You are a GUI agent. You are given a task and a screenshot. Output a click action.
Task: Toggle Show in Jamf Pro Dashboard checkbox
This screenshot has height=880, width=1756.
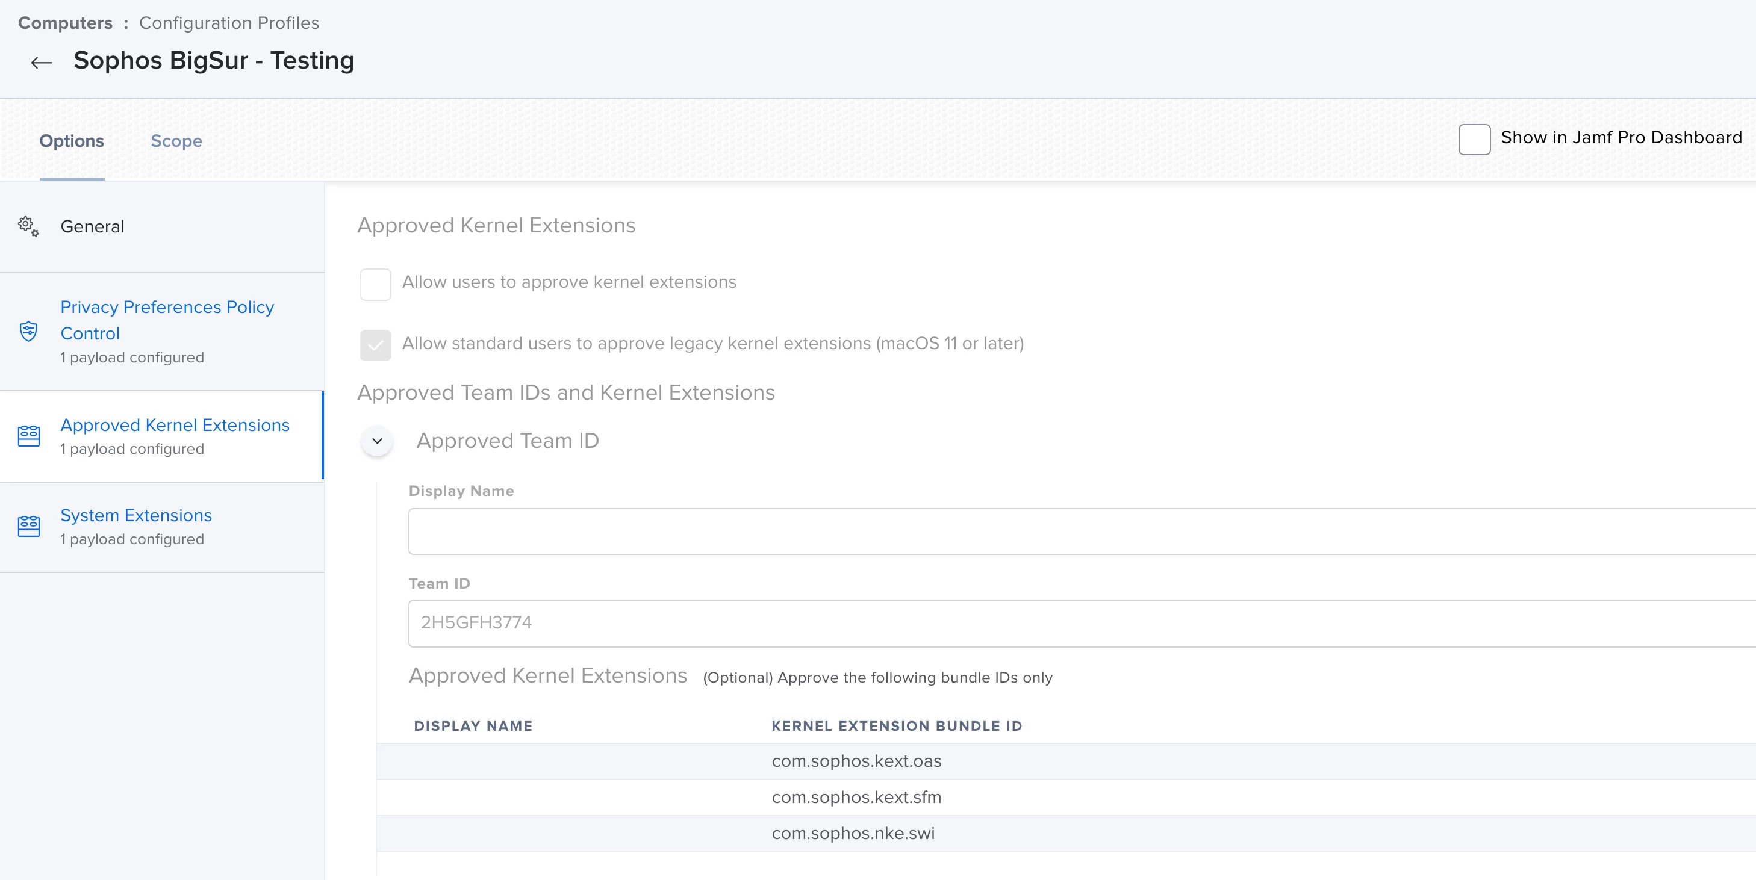(1474, 139)
